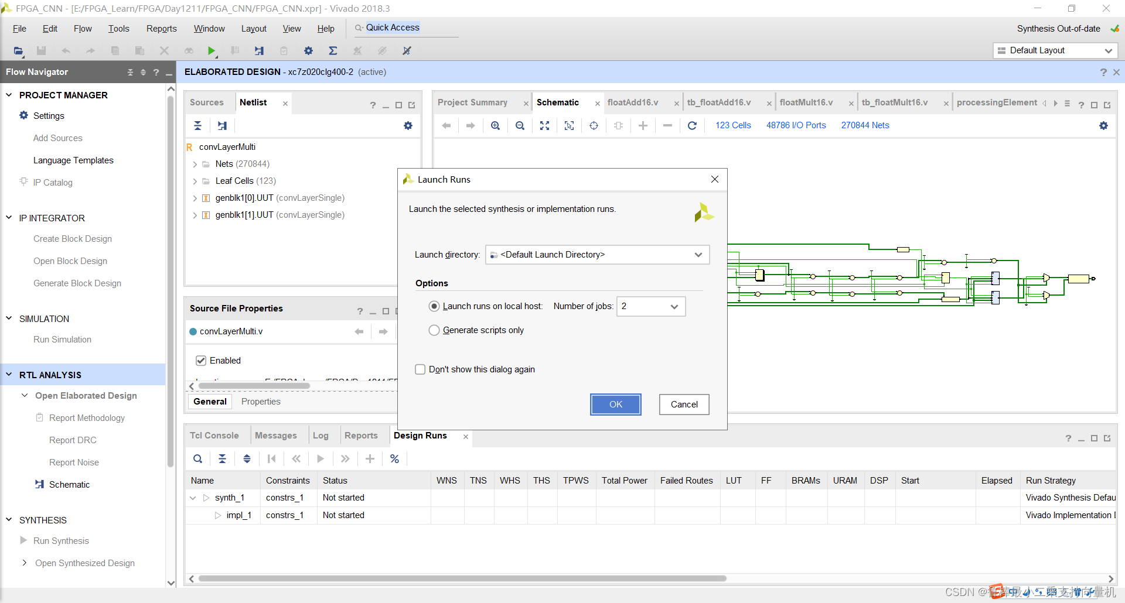1125x603 pixels.
Task: Click the Zoom Fit schematic icon
Action: coord(544,125)
